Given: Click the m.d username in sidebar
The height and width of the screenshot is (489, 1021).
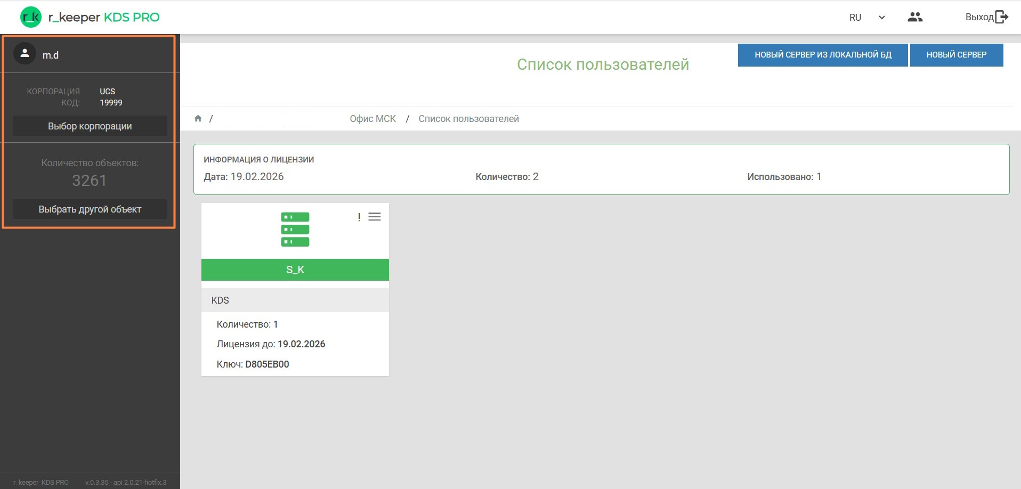Looking at the screenshot, I should (51, 55).
